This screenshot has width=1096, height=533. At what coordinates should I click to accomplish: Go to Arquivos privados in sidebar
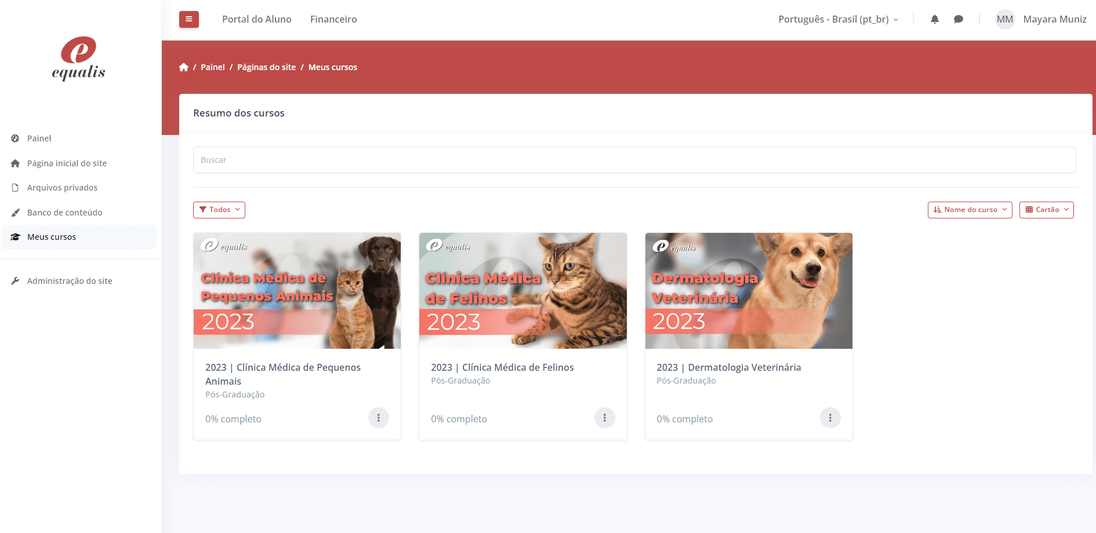click(62, 188)
